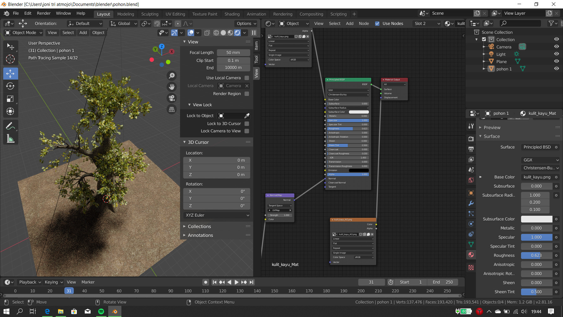563x317 pixels.
Task: Launch Spotify from the taskbar
Action: click(x=101, y=311)
